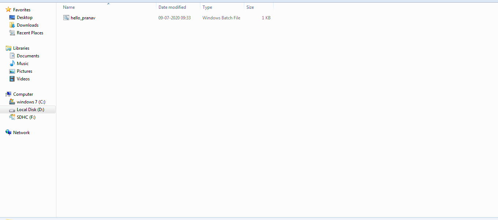This screenshot has height=220, width=498.
Task: Open the Videos library
Action: [x=23, y=79]
